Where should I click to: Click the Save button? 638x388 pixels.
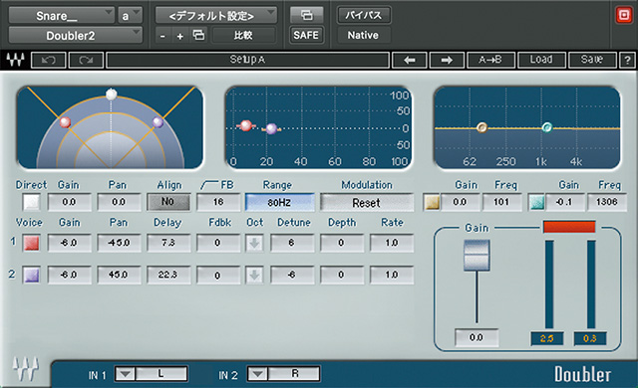(x=592, y=60)
